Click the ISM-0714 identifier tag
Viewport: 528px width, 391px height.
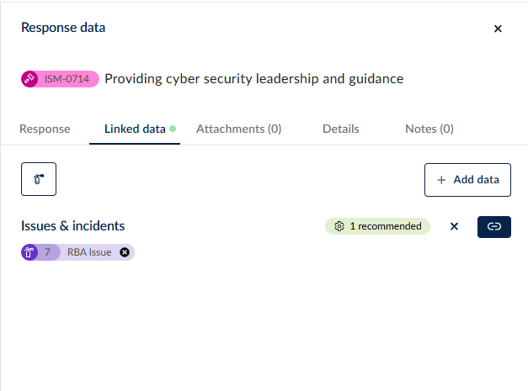pos(61,79)
